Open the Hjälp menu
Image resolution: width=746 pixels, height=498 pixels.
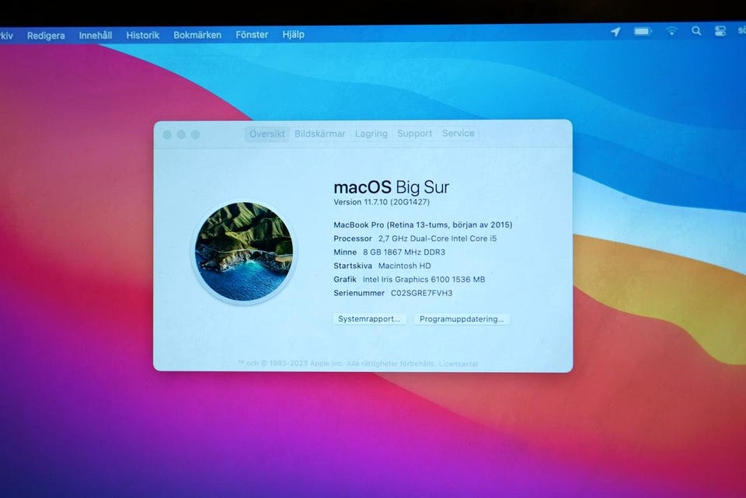point(293,35)
